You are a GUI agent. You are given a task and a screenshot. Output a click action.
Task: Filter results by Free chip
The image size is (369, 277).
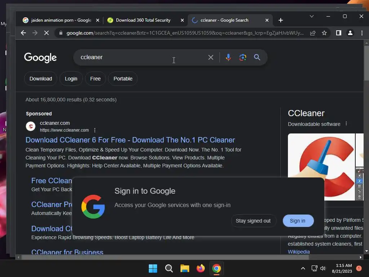point(95,79)
